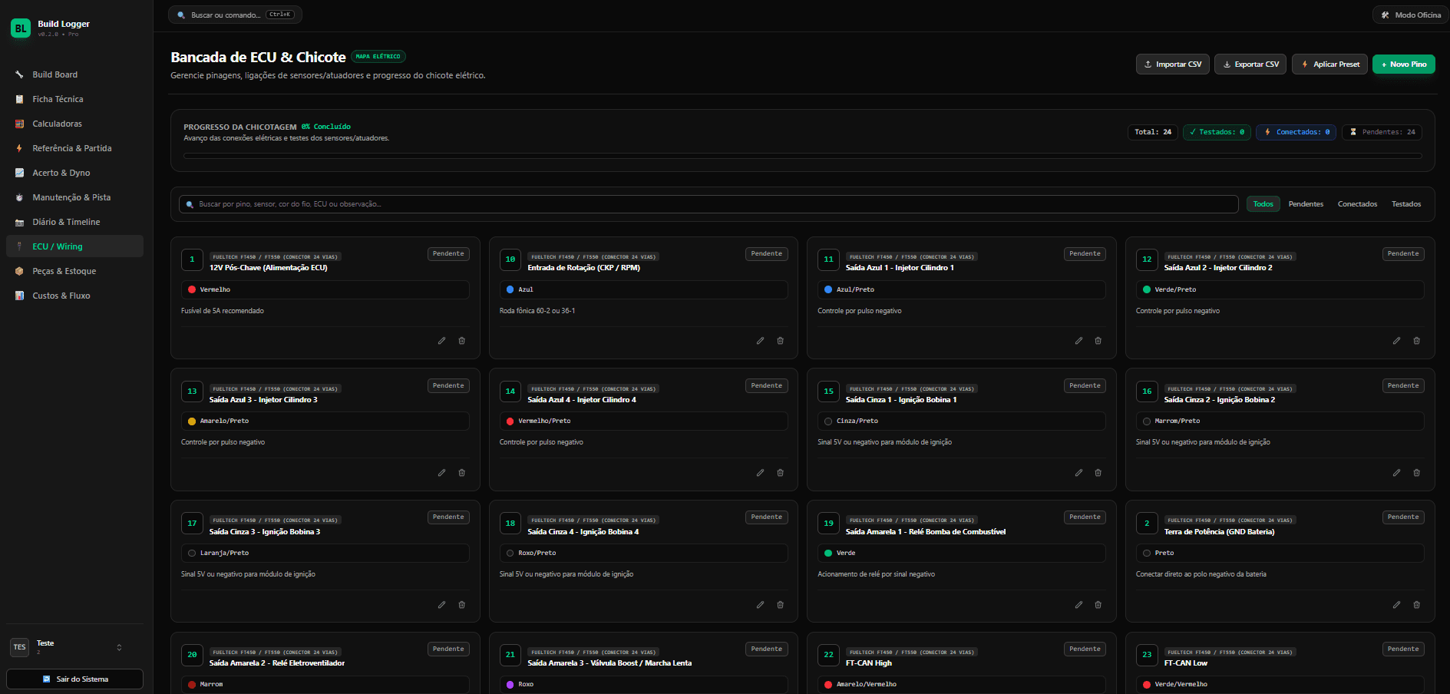Image resolution: width=1450 pixels, height=694 pixels.
Task: Open Build Board from sidebar
Action: click(x=74, y=74)
